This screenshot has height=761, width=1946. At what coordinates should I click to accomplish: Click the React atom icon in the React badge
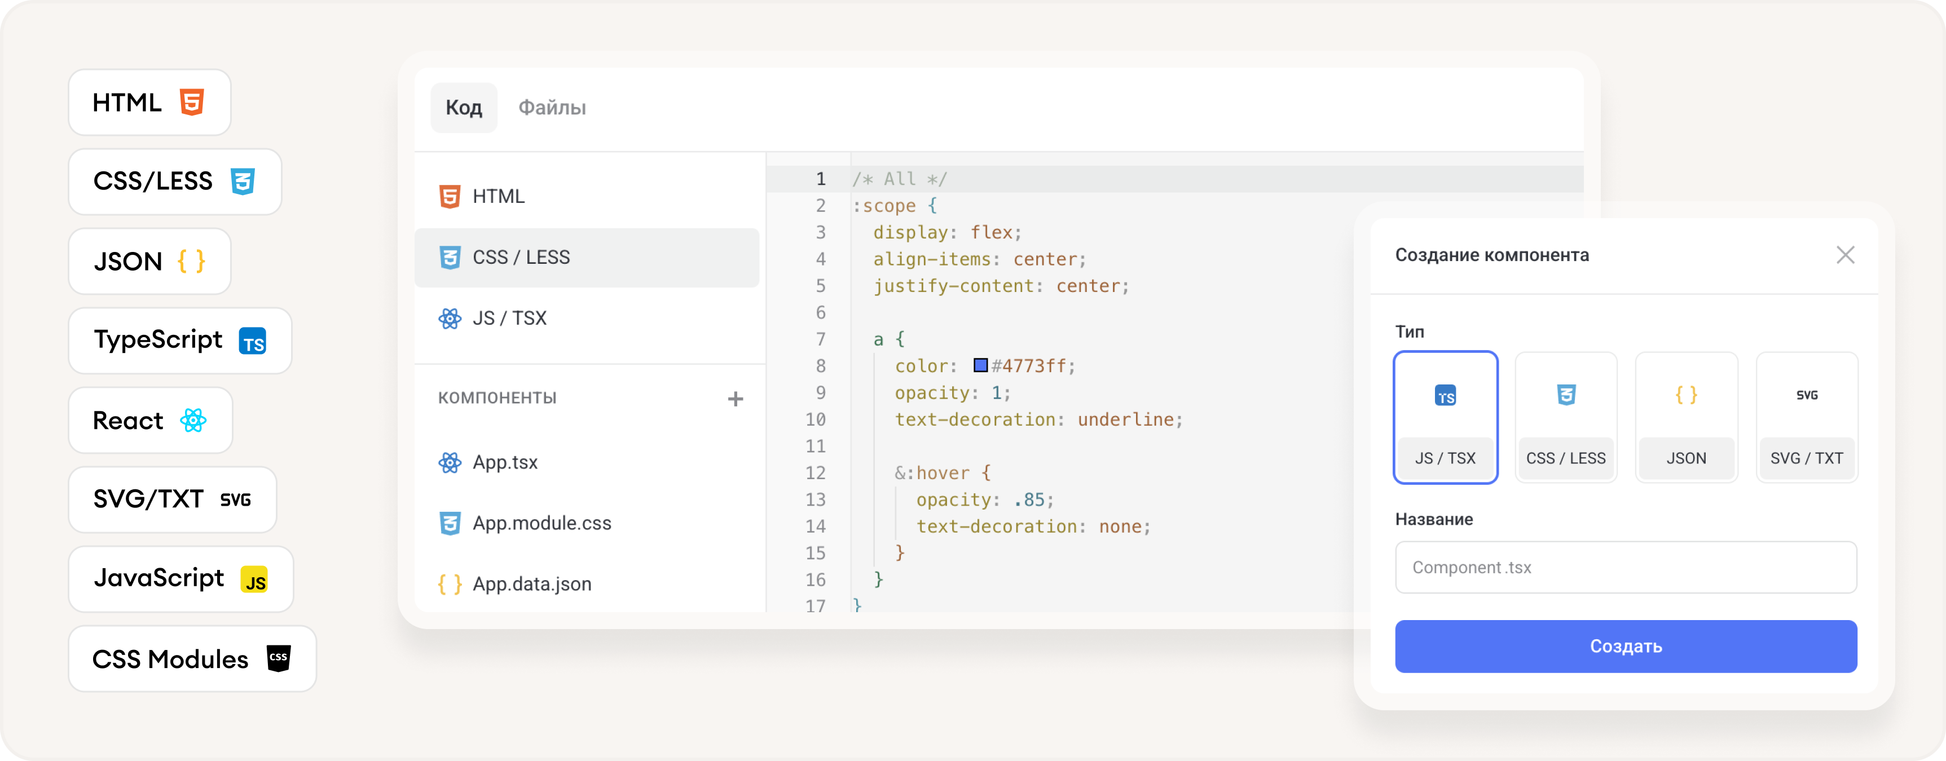coord(193,421)
